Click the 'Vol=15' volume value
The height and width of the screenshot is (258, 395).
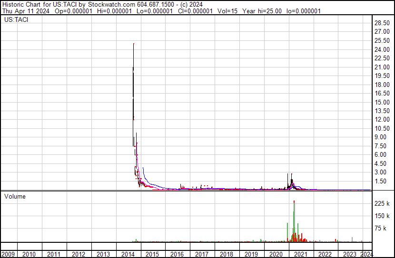[227, 11]
